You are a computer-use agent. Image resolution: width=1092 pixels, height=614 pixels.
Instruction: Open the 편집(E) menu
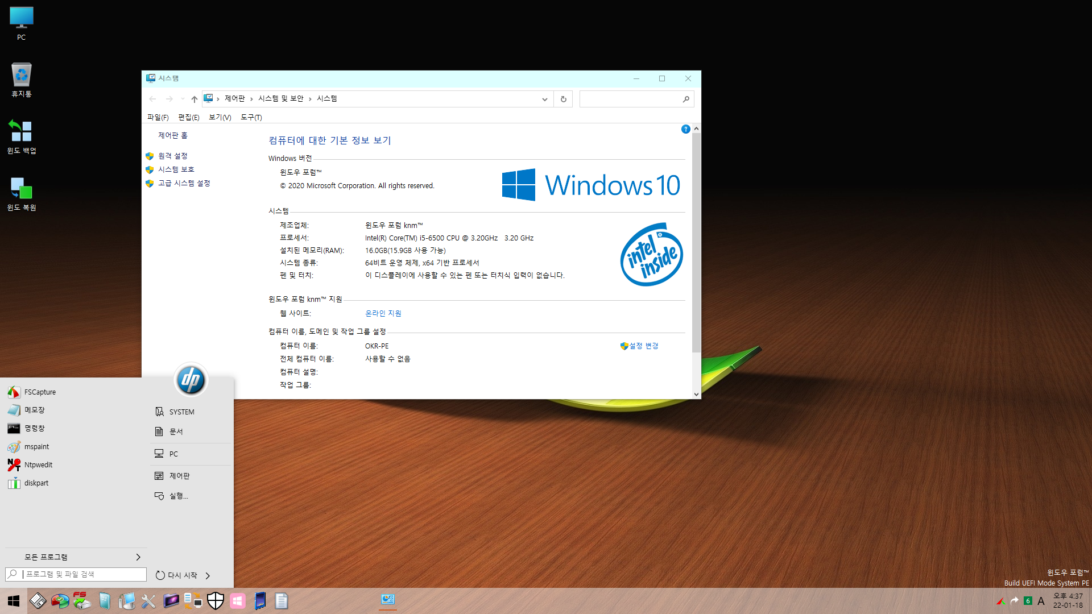(189, 117)
